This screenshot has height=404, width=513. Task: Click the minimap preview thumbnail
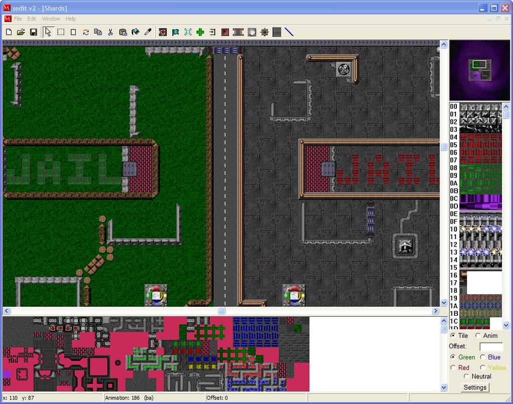click(479, 70)
